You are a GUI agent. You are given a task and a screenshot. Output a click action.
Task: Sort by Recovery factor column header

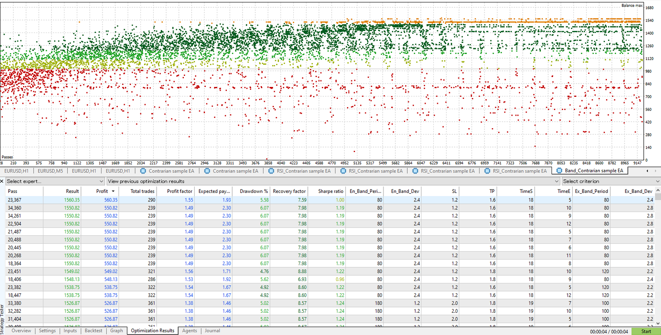tap(289, 191)
